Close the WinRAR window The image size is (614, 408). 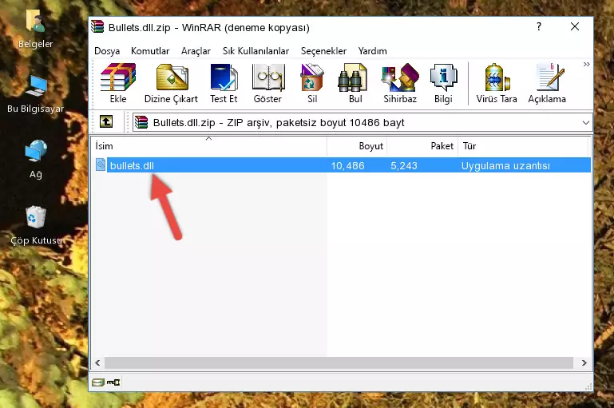(x=574, y=26)
